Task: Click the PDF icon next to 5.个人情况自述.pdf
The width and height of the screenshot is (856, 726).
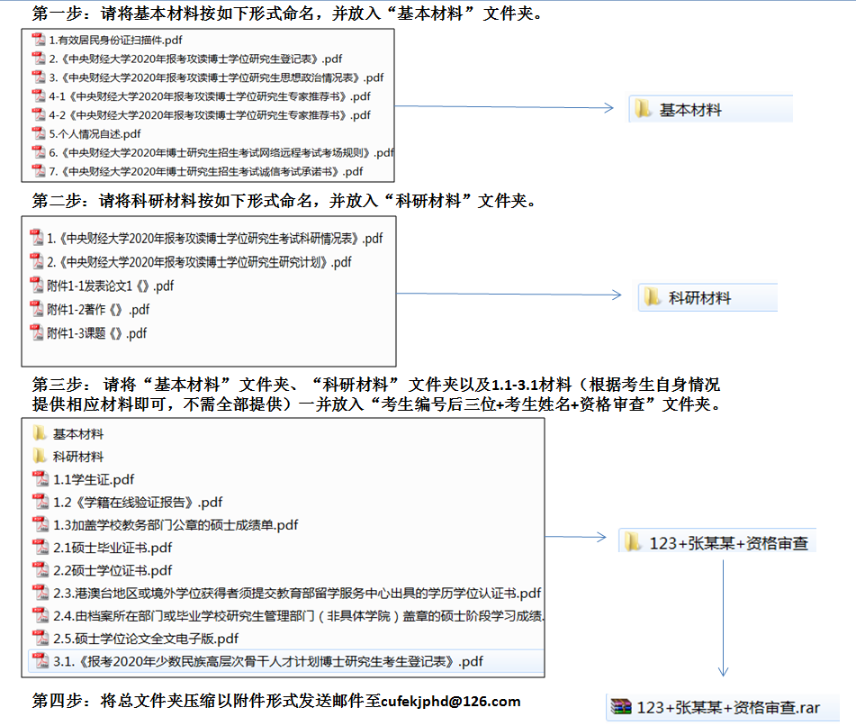Action: click(38, 133)
